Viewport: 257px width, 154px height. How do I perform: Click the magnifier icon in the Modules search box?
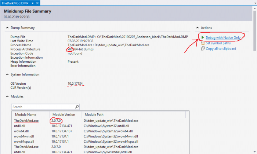(x=77, y=107)
